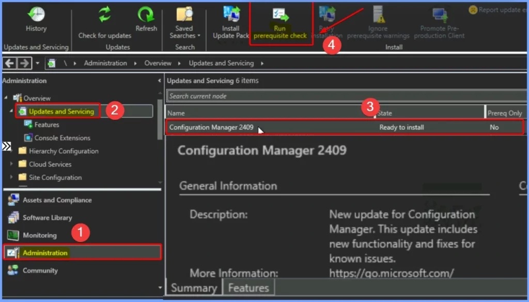
Task: Open Saved Searches in the ribbon
Action: [x=184, y=23]
